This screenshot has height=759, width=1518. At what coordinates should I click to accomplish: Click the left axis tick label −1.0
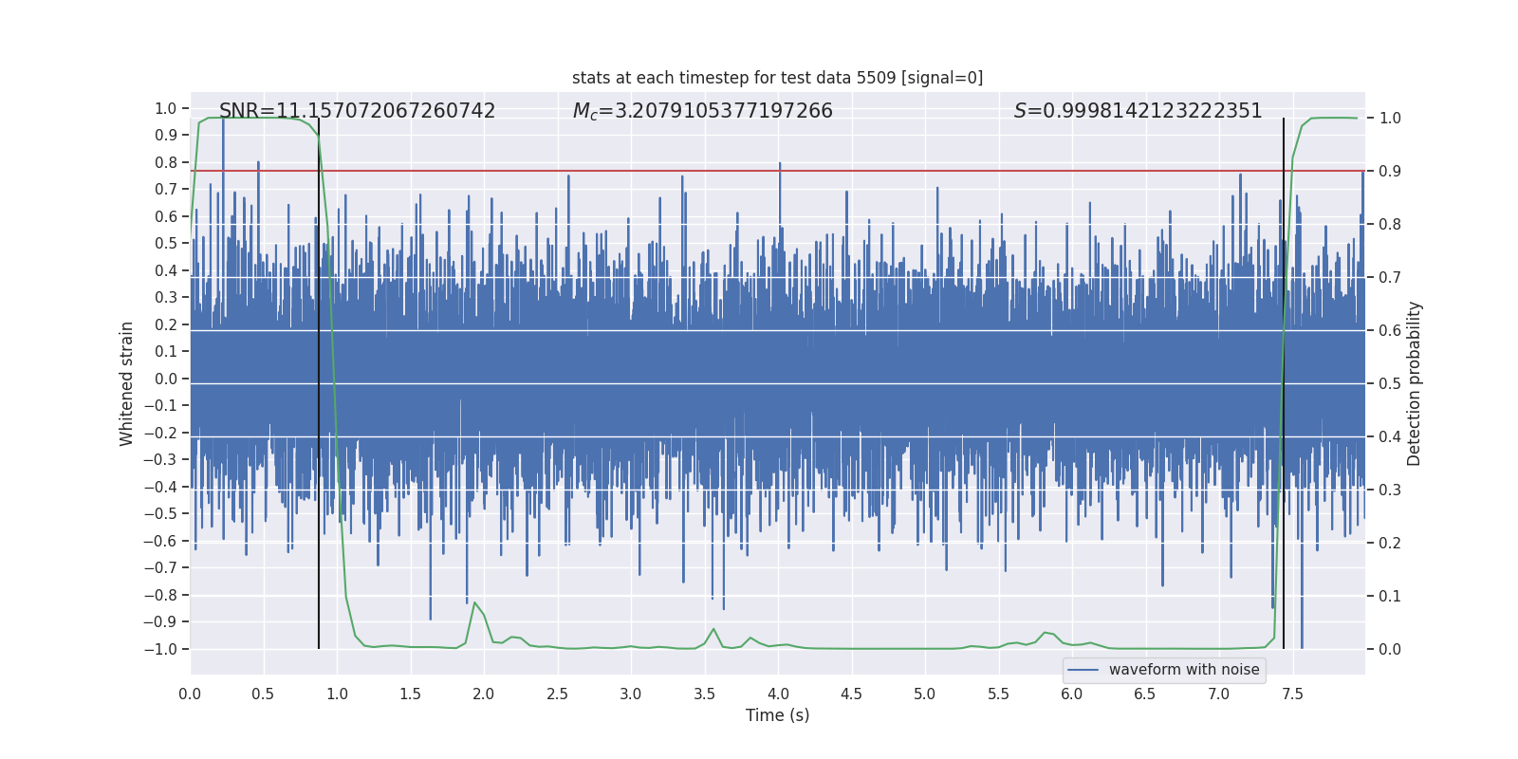click(160, 649)
